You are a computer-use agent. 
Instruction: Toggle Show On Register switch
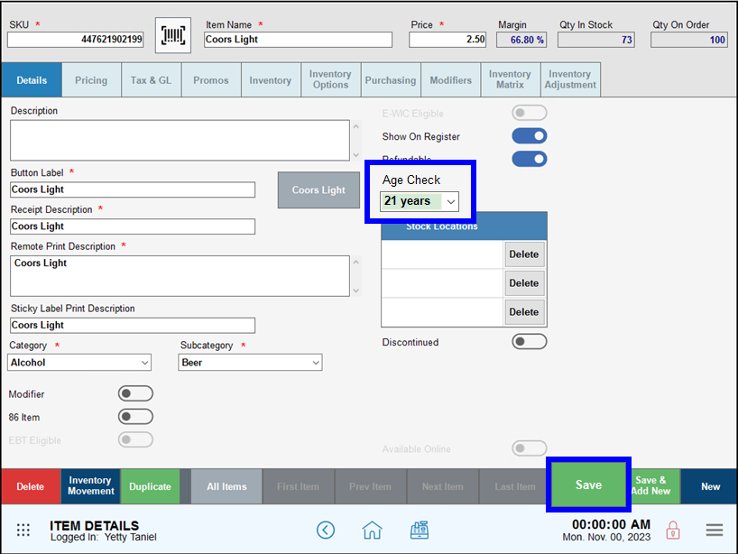tap(530, 136)
